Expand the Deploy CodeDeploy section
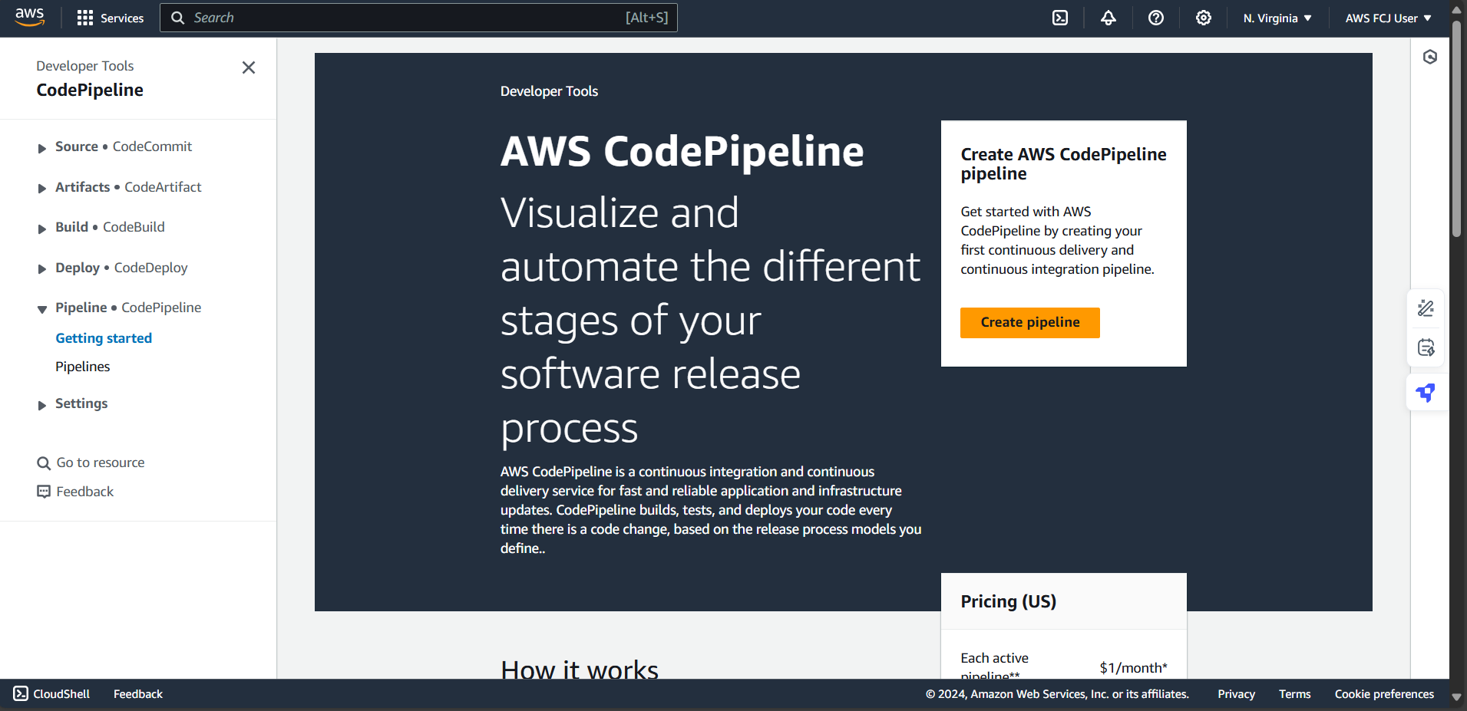Viewport: 1467px width, 711px height. click(x=42, y=268)
